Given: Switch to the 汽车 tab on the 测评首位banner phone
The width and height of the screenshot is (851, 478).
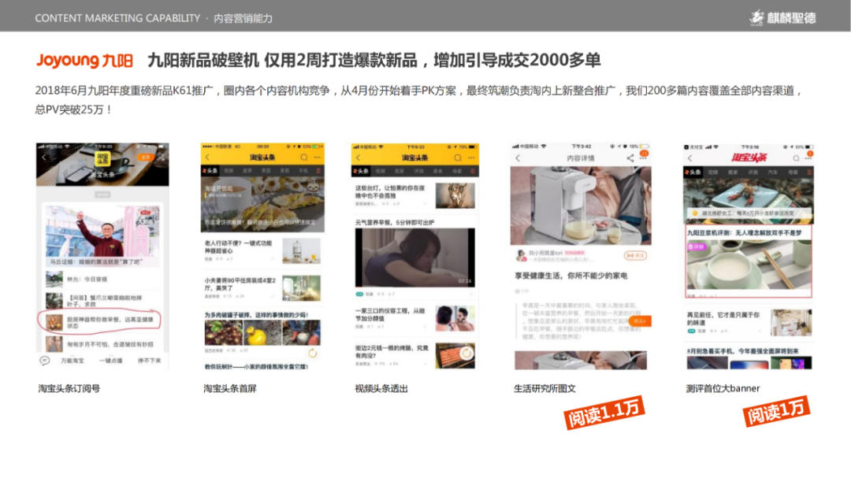Looking at the screenshot, I should [773, 172].
